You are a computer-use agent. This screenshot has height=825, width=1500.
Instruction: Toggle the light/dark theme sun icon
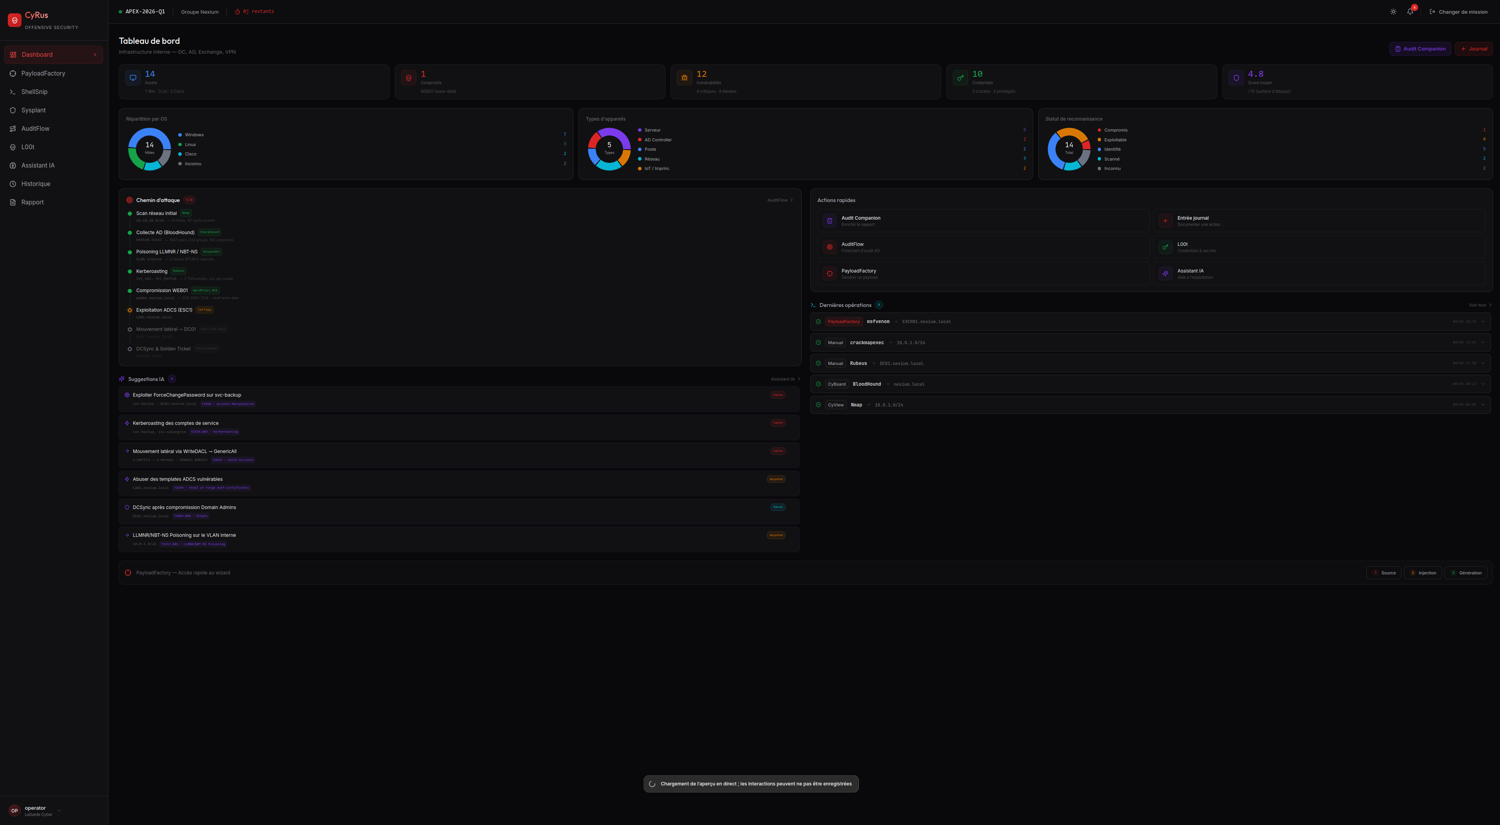[1393, 12]
